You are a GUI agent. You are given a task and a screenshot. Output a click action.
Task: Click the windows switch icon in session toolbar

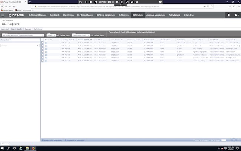tap(80, 2)
